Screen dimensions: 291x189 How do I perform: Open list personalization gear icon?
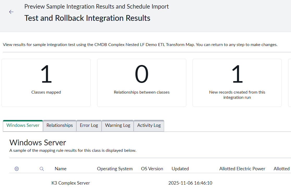(17, 169)
